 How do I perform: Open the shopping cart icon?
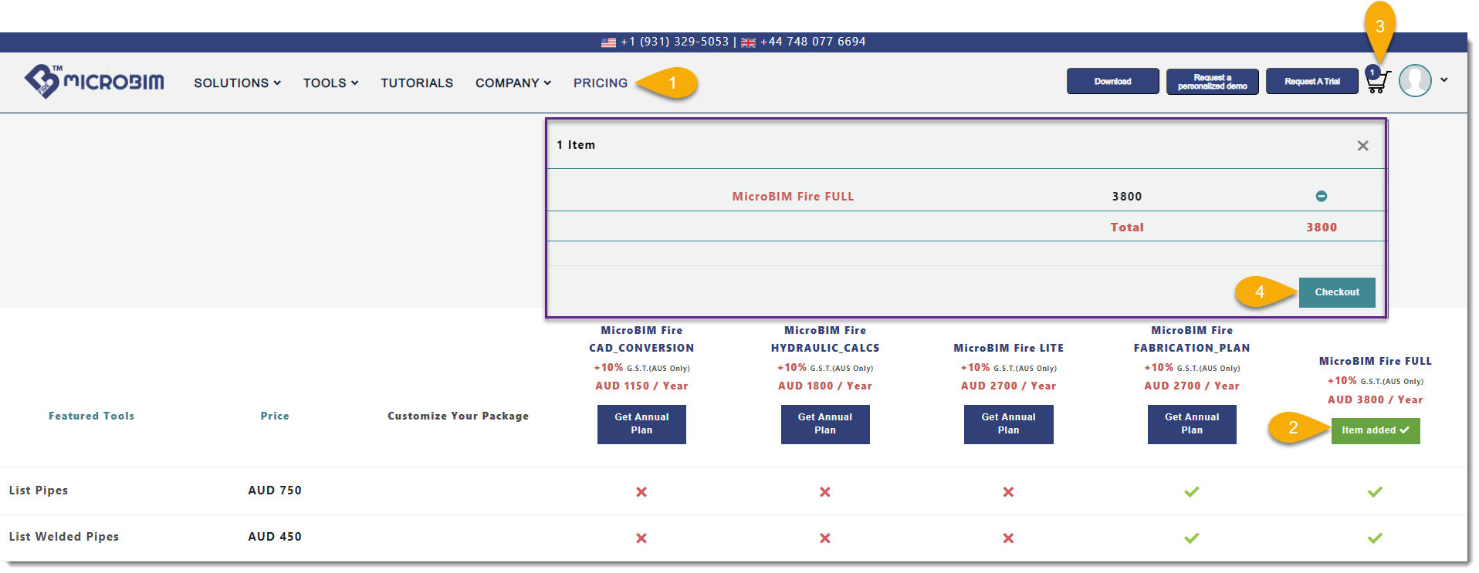coord(1377,80)
